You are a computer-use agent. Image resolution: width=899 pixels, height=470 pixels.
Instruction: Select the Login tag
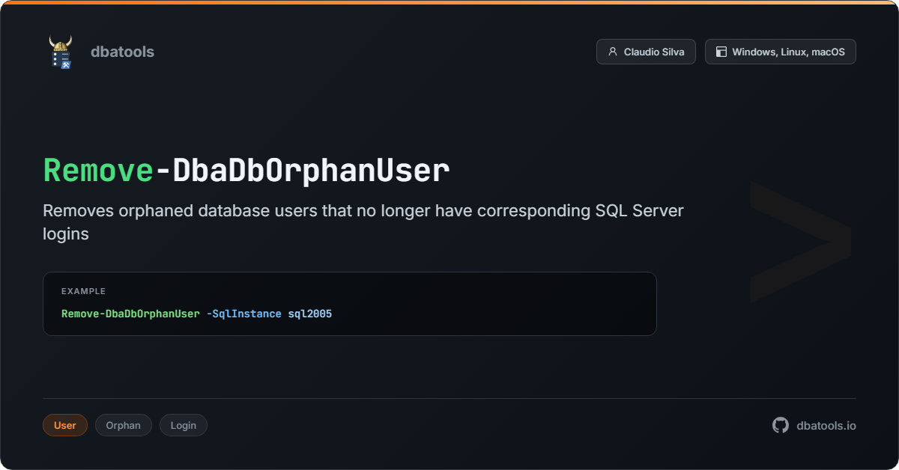pyautogui.click(x=184, y=425)
